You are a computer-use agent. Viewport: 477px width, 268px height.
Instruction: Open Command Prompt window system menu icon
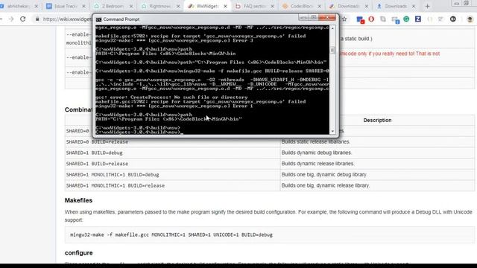98,19
